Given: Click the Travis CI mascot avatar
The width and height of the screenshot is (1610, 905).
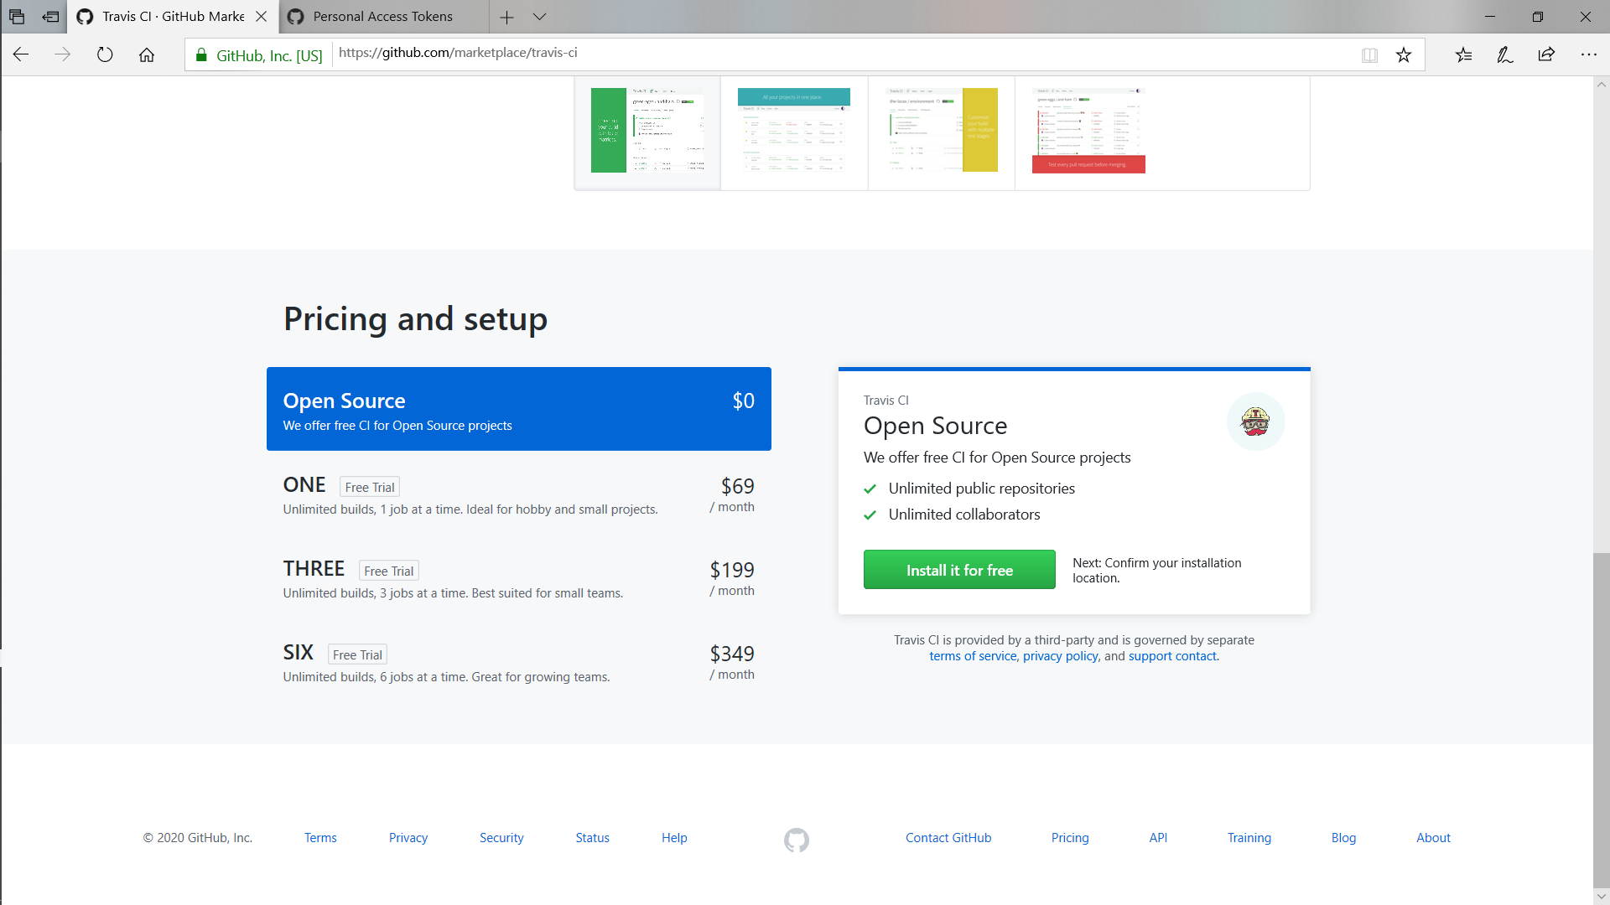Looking at the screenshot, I should point(1255,421).
